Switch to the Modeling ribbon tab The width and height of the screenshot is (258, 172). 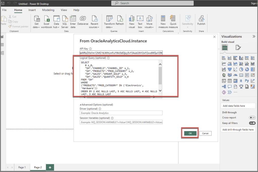[x=48, y=10]
